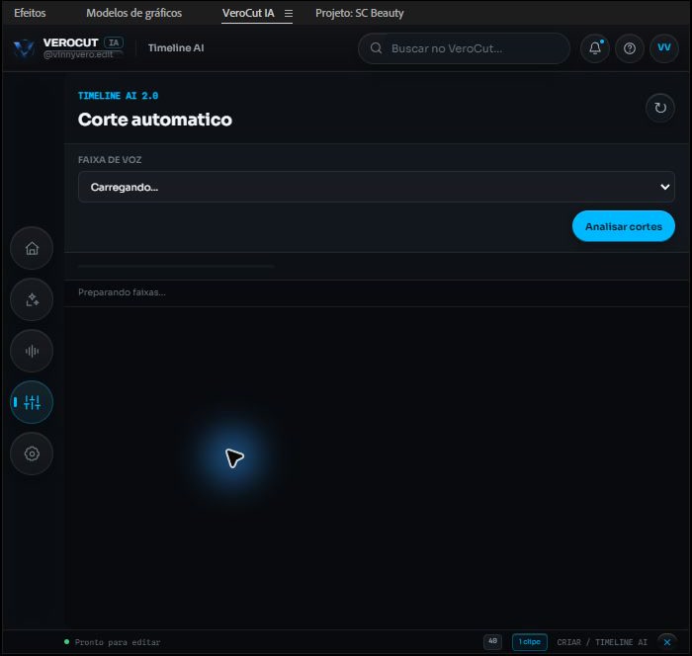
Task: Open the VeroCut IA panel hamburger menu
Action: coord(289,13)
